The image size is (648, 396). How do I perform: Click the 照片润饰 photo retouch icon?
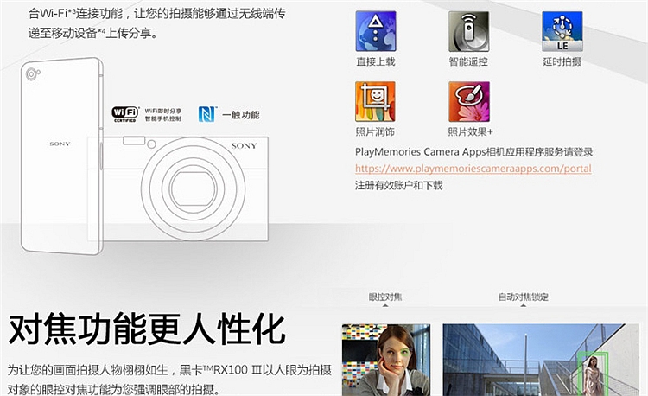click(x=375, y=102)
